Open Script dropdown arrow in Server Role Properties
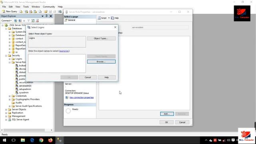The image size is (256, 144). tap(109, 18)
